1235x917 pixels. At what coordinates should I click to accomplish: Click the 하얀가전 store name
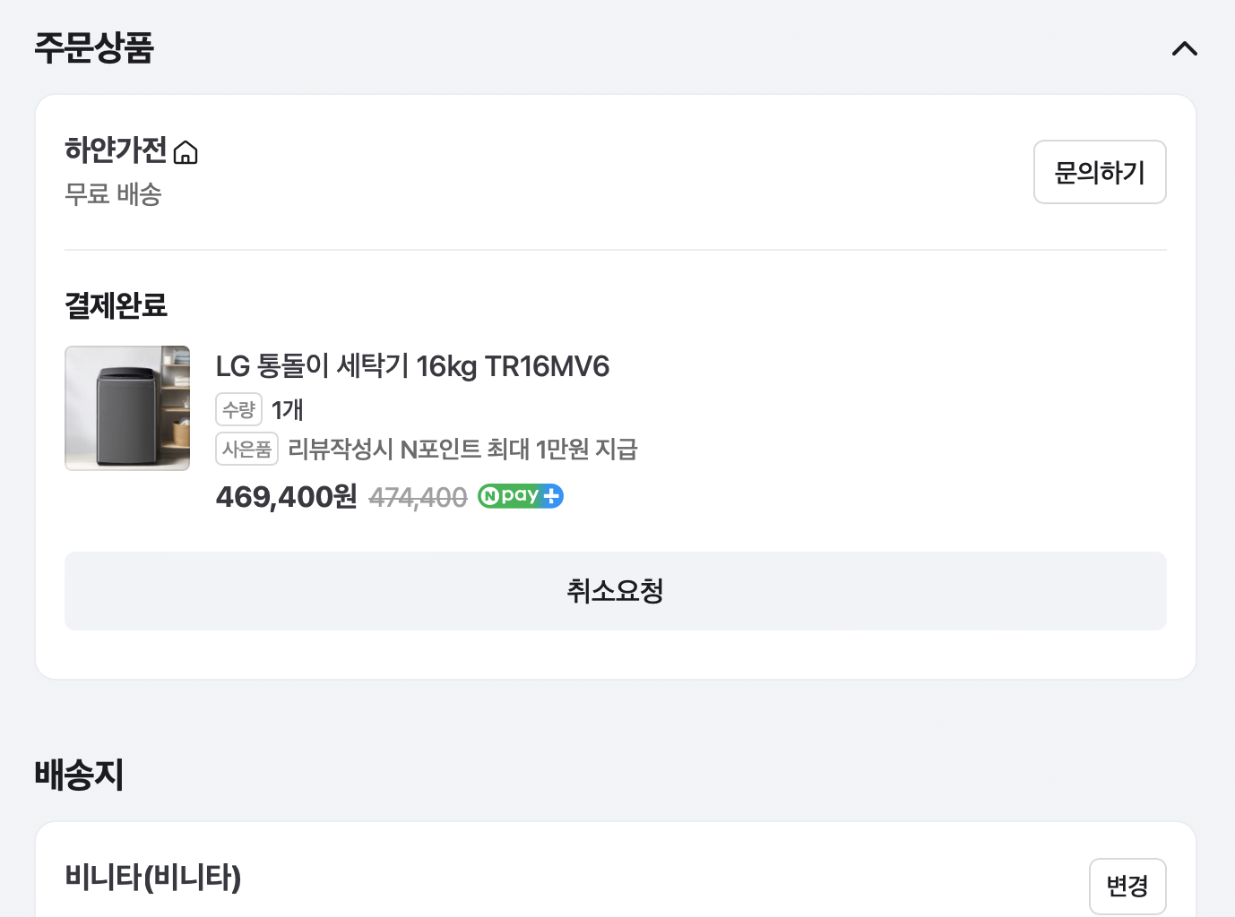click(116, 150)
